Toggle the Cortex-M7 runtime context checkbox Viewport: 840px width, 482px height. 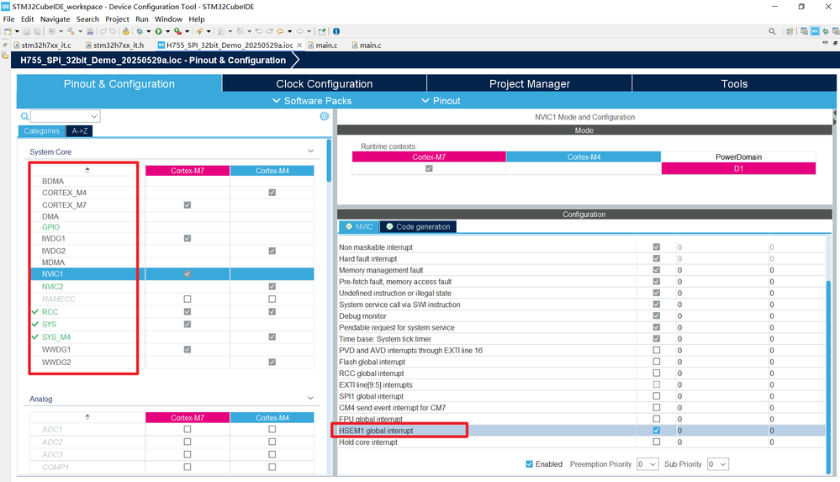pyautogui.click(x=429, y=168)
